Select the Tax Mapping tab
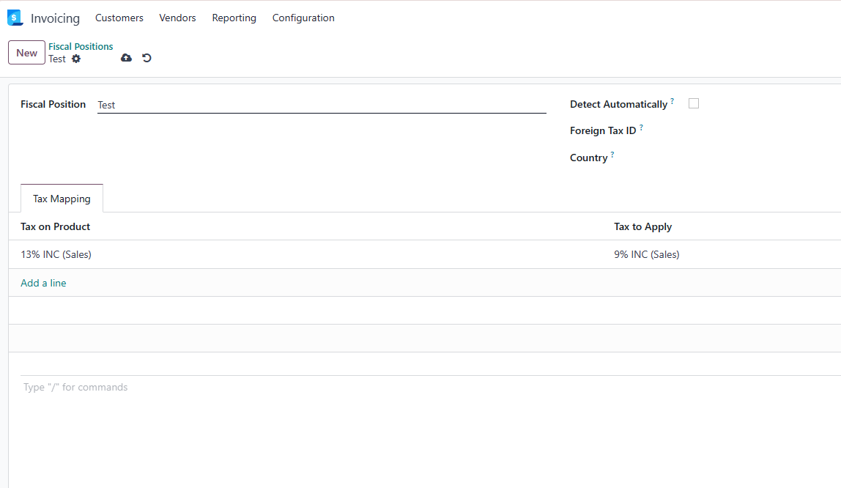The width and height of the screenshot is (841, 488). pos(62,199)
